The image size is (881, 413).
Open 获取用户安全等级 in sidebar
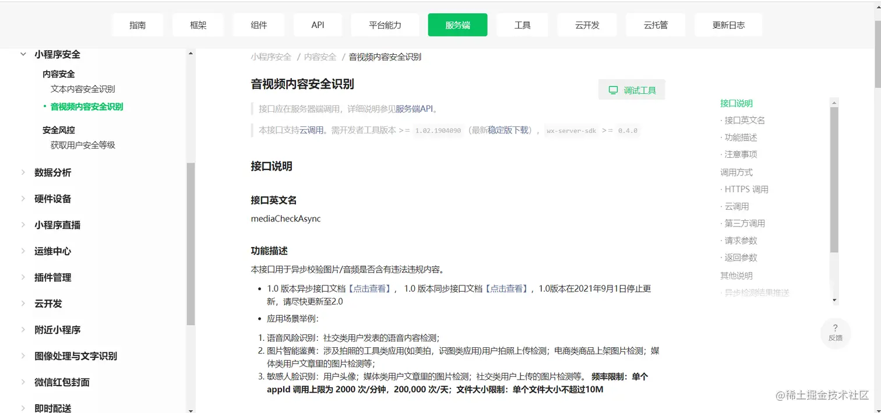(83, 145)
